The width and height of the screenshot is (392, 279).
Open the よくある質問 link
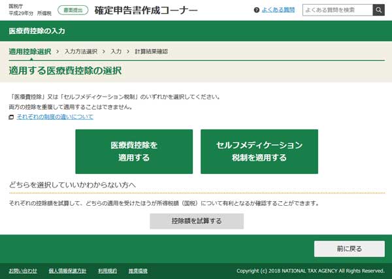tap(278, 10)
